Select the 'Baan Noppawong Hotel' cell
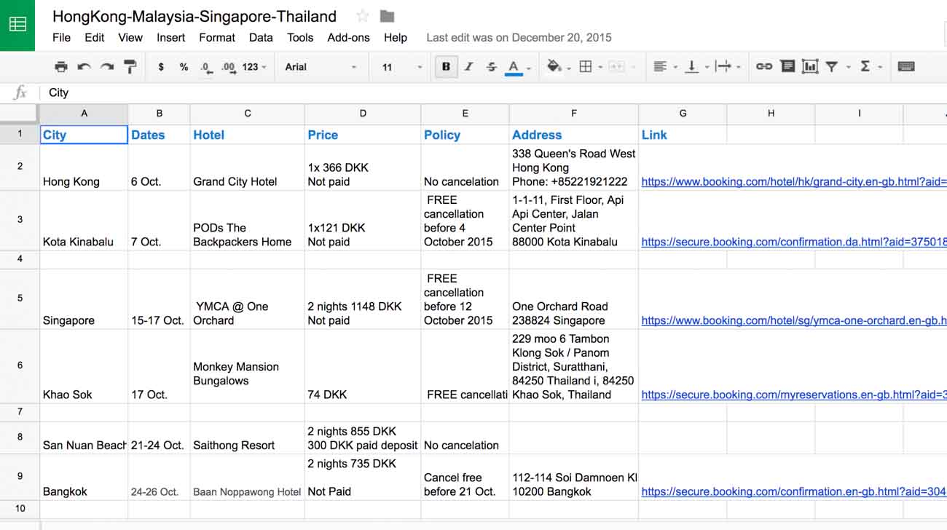 (248, 477)
